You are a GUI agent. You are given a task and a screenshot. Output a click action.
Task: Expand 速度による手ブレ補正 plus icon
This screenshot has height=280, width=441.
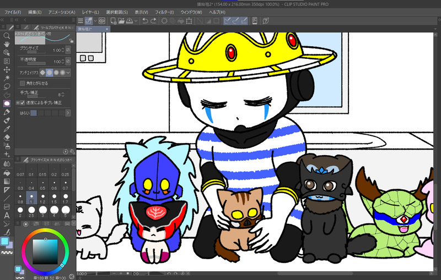[18, 103]
